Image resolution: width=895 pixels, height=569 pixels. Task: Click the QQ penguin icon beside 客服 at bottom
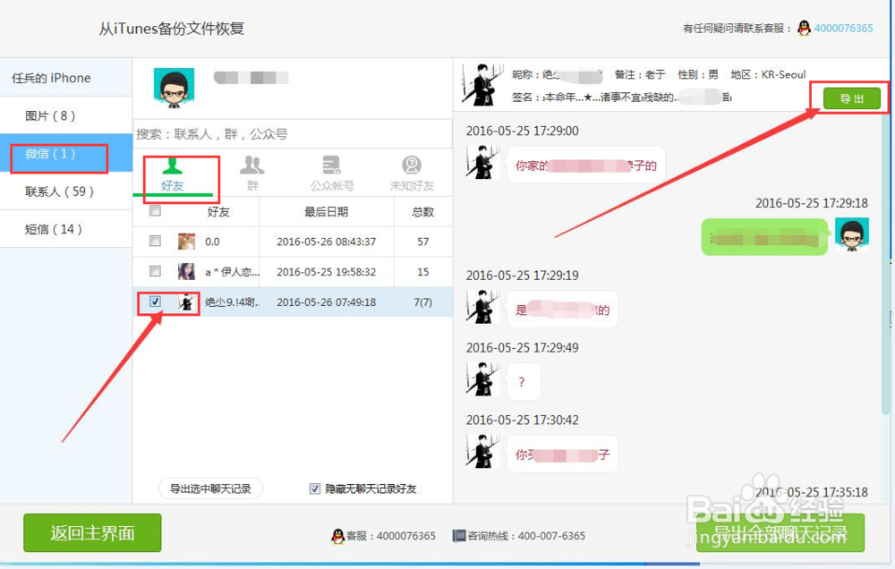[x=338, y=536]
